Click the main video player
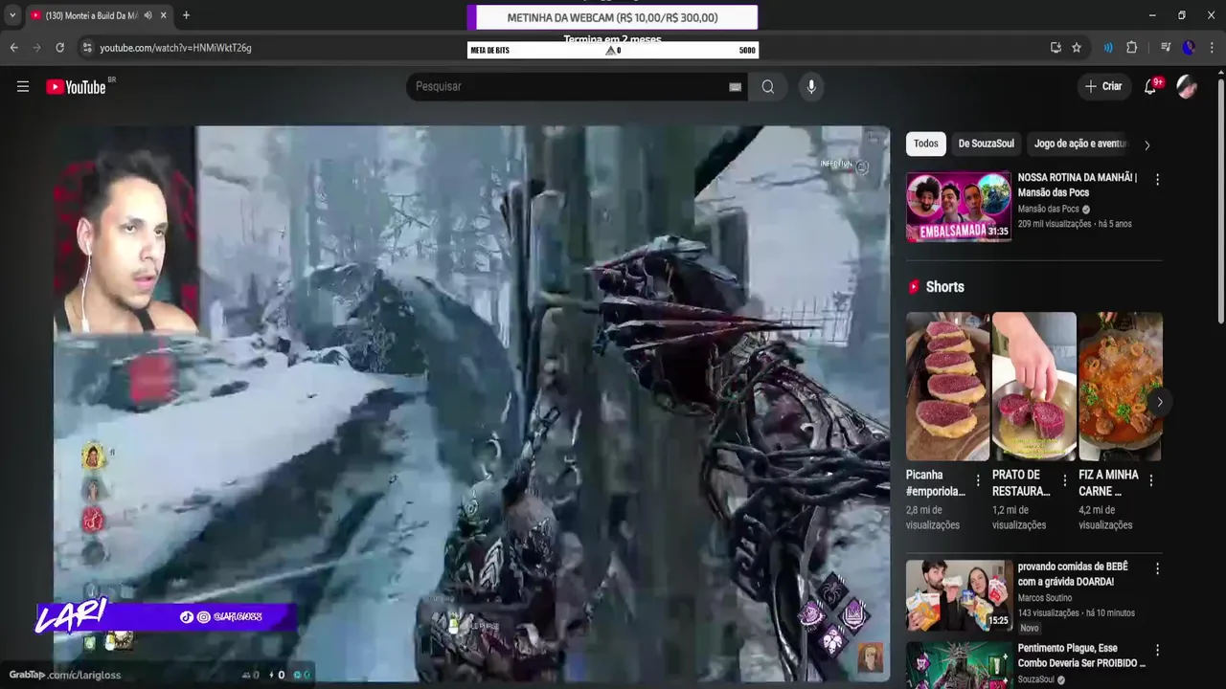1226x689 pixels. [x=471, y=404]
